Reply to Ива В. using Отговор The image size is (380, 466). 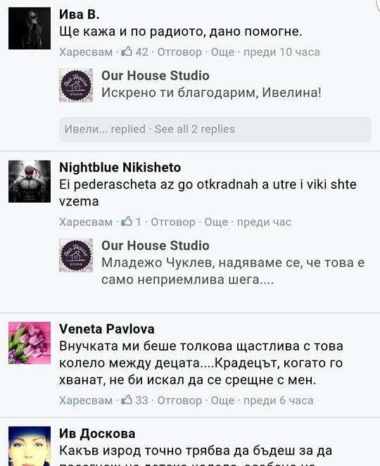[179, 52]
